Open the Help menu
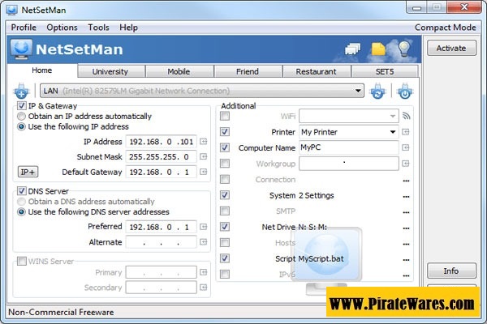The height and width of the screenshot is (324, 487). (128, 28)
